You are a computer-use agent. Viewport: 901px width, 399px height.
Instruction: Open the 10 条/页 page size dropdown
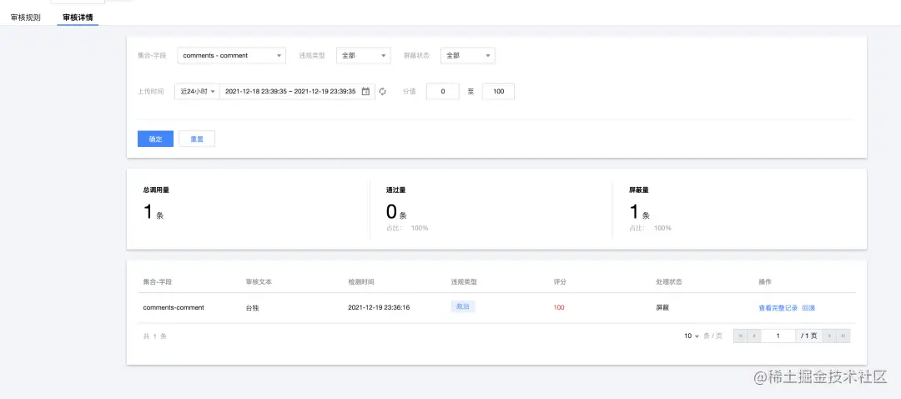[692, 336]
